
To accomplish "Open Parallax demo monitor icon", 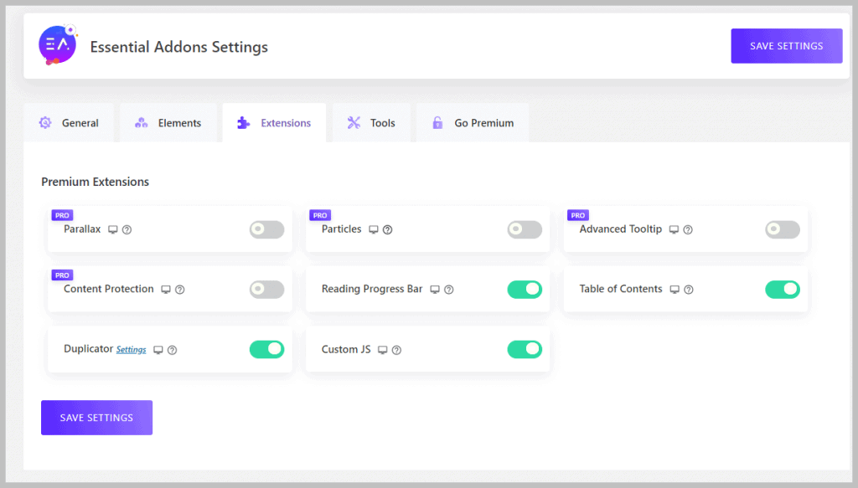I will tap(113, 229).
